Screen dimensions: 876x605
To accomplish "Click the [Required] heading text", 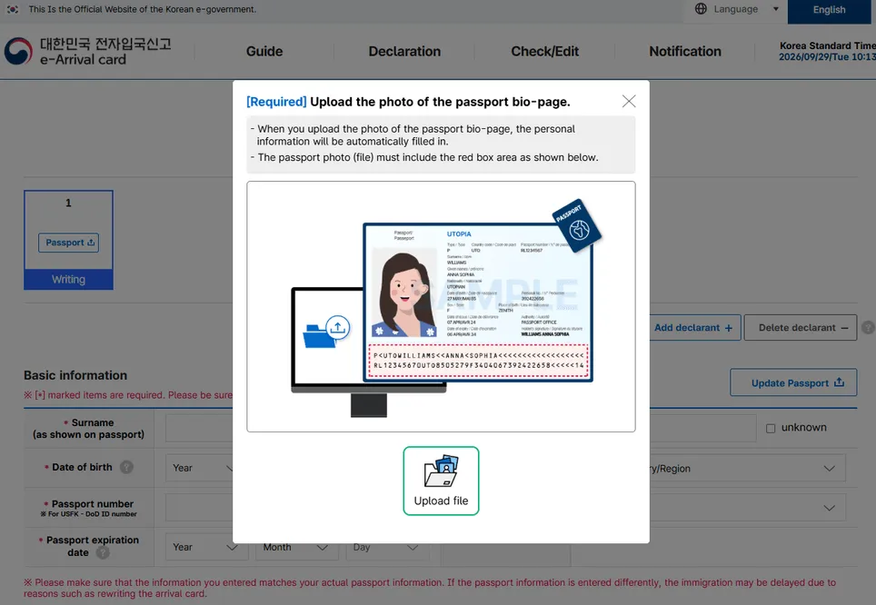I will pyautogui.click(x=276, y=102).
